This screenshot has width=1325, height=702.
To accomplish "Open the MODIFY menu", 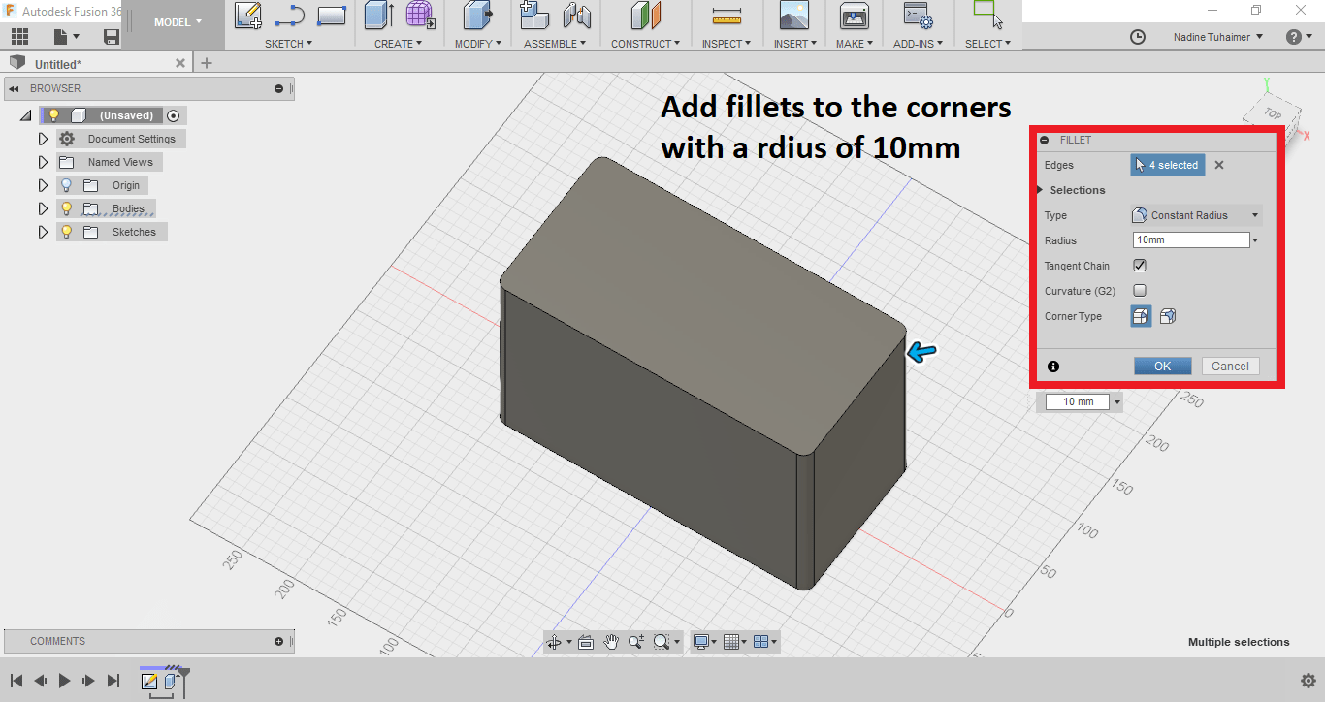I will pyautogui.click(x=478, y=44).
